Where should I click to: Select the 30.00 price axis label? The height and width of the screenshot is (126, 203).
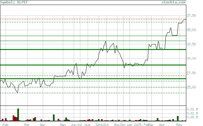[191, 58]
